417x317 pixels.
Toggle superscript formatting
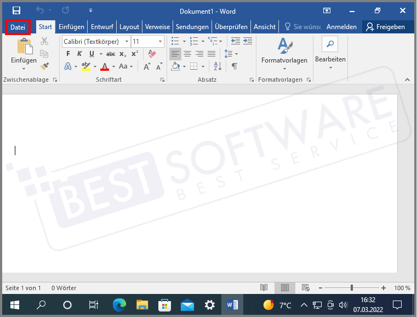(135, 54)
